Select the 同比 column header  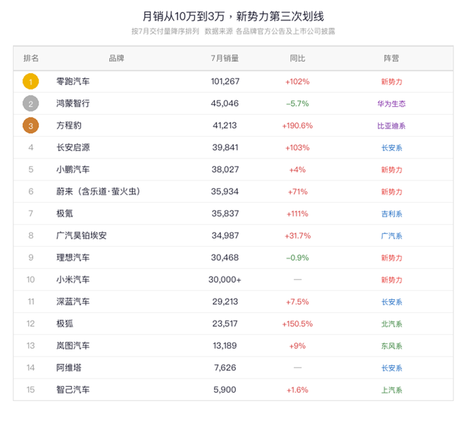[298, 58]
